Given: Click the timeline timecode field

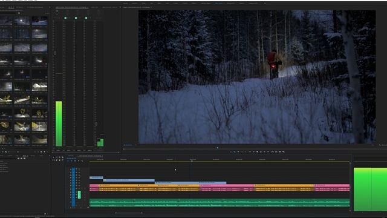Looking at the screenshot, I should (x=72, y=158).
